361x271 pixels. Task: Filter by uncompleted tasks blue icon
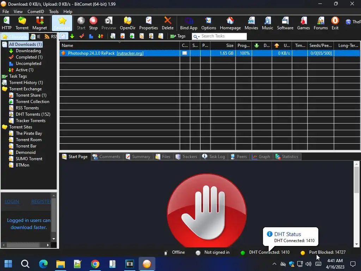tap(91, 36)
